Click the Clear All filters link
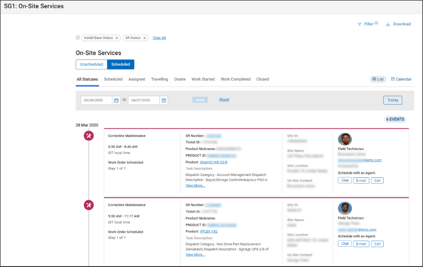The height and width of the screenshot is (267, 423). click(159, 38)
